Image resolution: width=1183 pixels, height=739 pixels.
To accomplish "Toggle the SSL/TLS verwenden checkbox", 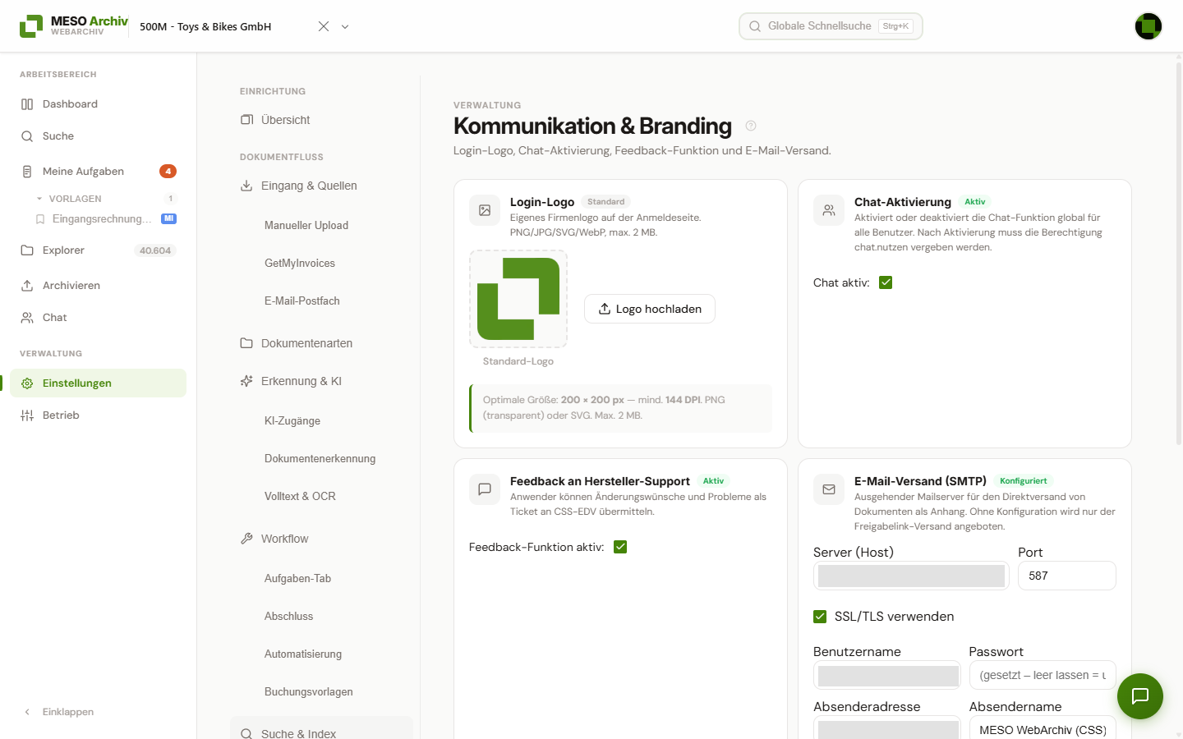I will click(820, 617).
